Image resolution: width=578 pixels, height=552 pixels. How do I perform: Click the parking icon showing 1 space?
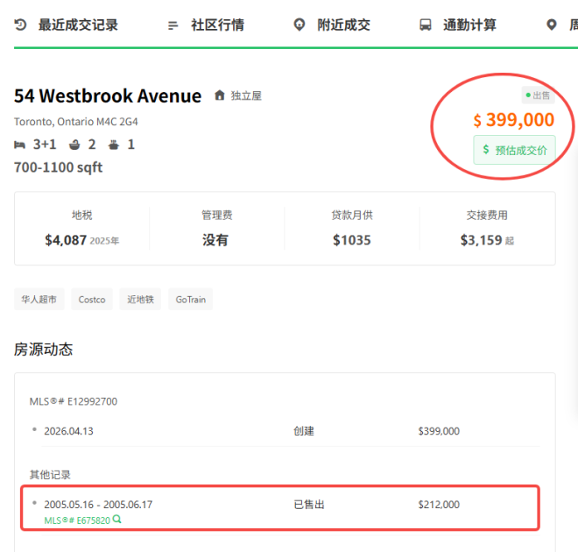coord(114,145)
